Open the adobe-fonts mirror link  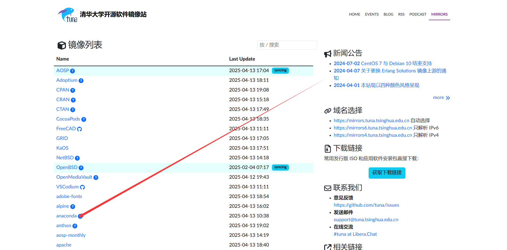[x=69, y=196]
